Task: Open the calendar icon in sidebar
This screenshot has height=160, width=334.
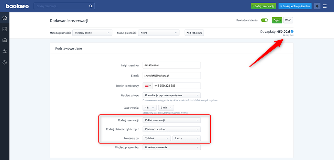Action: coord(4,29)
